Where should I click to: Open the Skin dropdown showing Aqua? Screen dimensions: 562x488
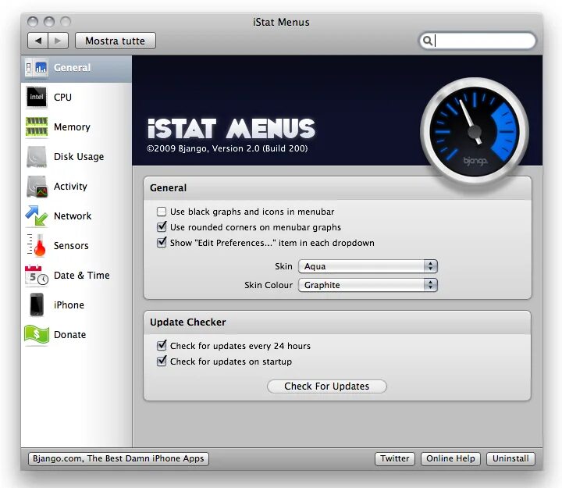(368, 266)
